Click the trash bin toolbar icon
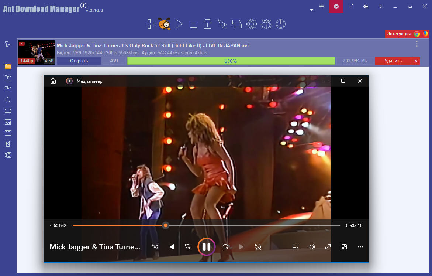The height and width of the screenshot is (276, 432). click(x=208, y=24)
